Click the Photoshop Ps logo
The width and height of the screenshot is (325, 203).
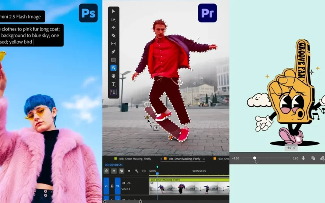pyautogui.click(x=88, y=13)
